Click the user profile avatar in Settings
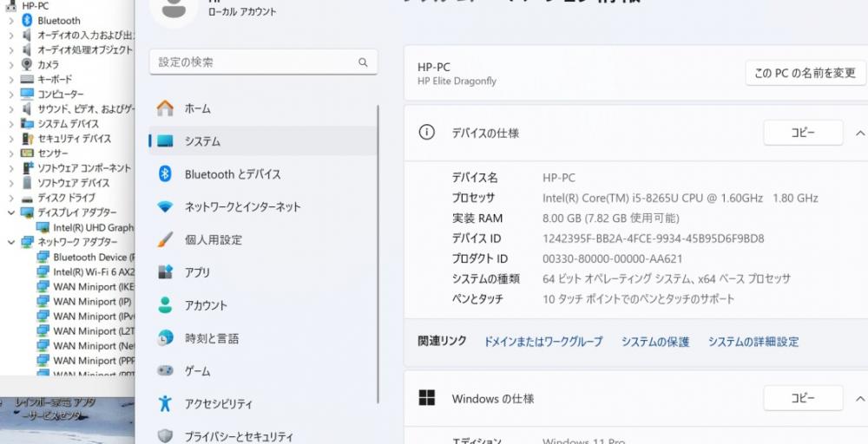 pyautogui.click(x=174, y=9)
